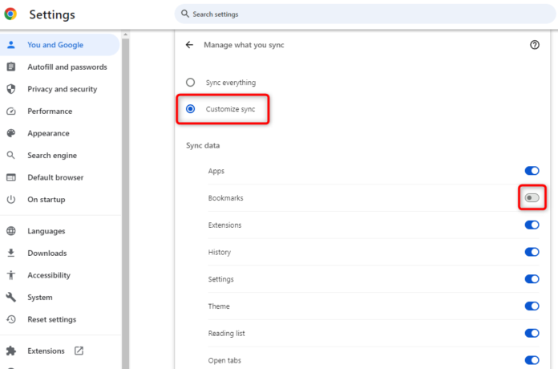Disable the History sync toggle
558x369 pixels.
(532, 252)
